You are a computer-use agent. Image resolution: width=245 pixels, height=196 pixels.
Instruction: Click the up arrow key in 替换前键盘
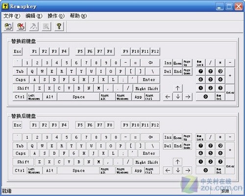click(178, 88)
